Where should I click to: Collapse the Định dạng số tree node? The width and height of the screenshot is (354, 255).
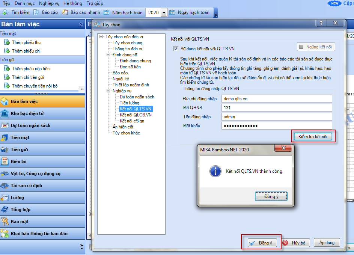pos(108,55)
